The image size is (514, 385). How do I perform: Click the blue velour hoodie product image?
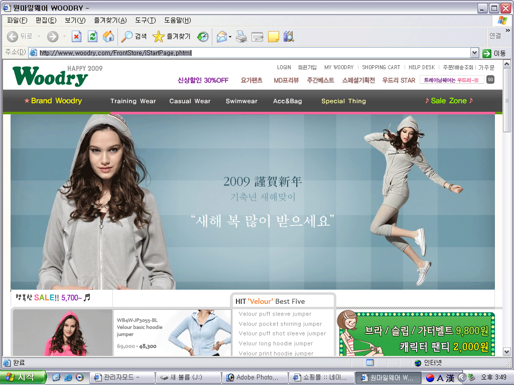tap(200, 333)
